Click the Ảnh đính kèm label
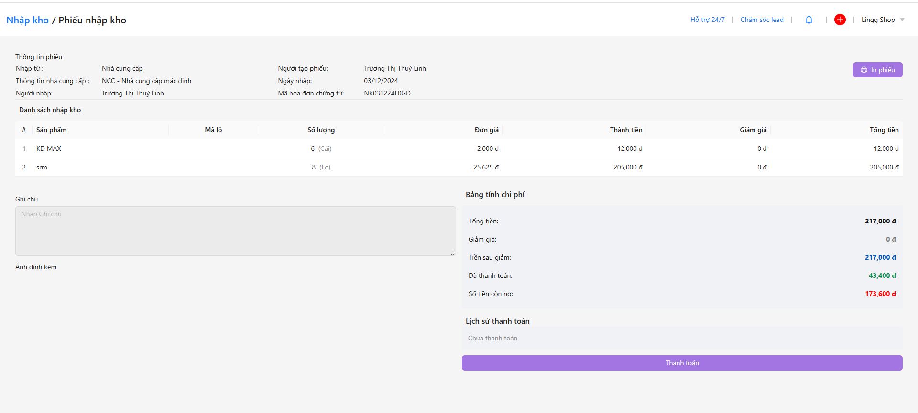The image size is (918, 413). point(36,267)
